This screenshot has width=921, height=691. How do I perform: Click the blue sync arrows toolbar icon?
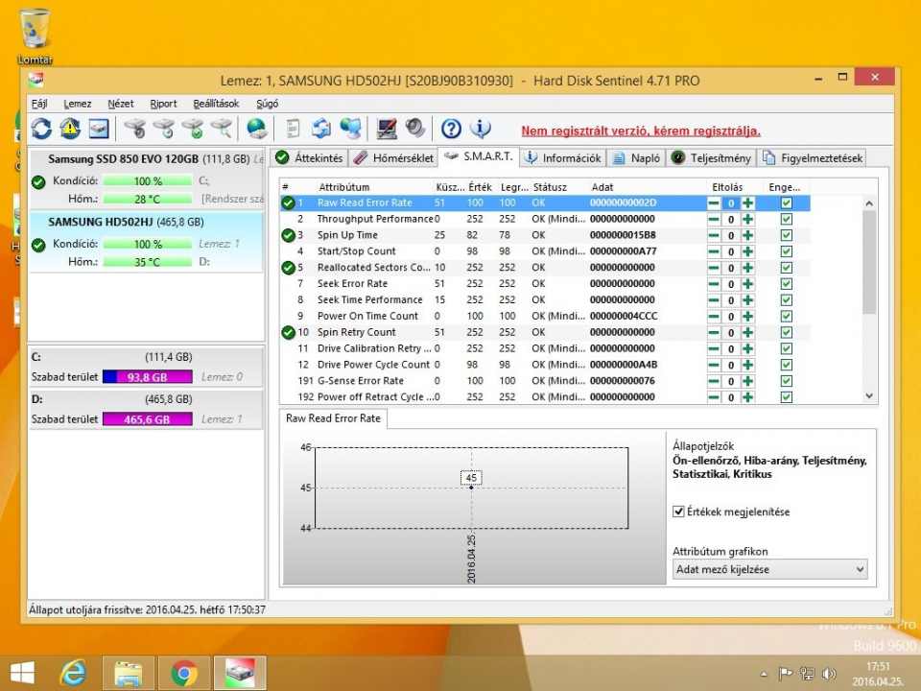coord(321,128)
